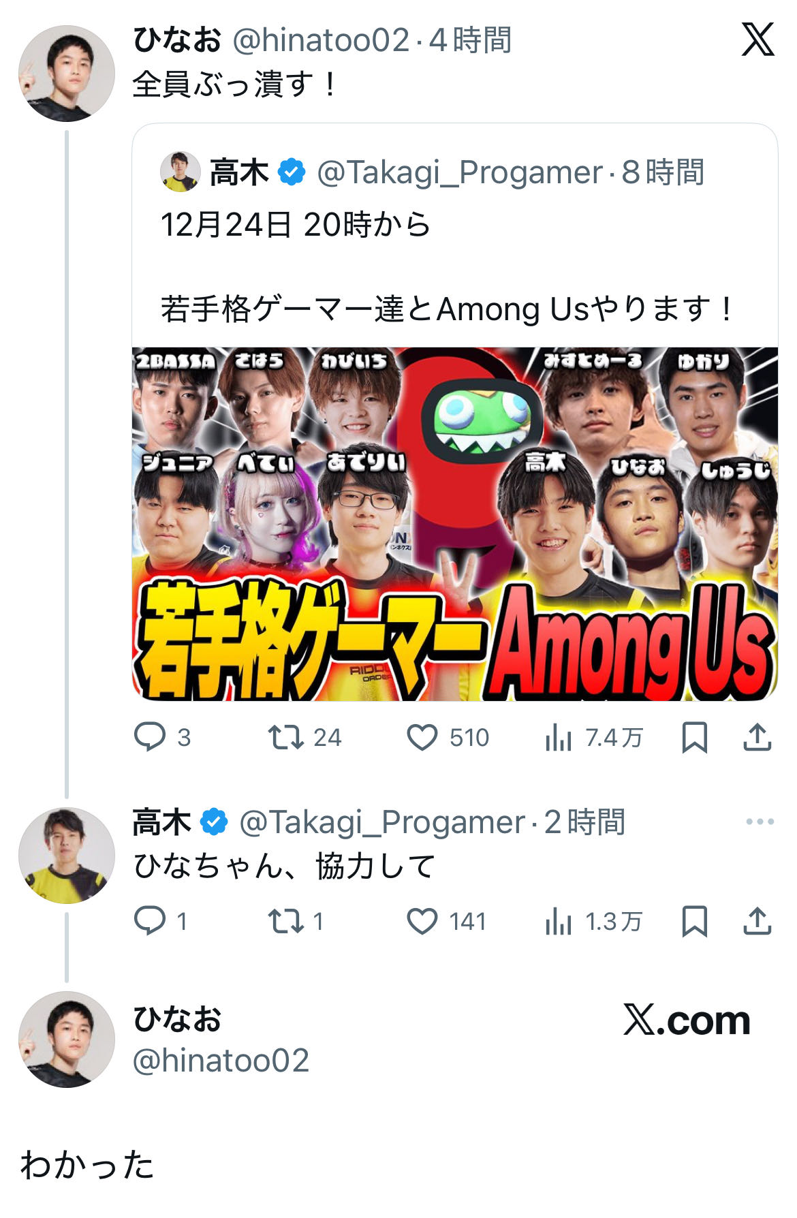Viewport: 797px width, 1218px height.
Task: Repost 高木's ひなちゃん、協力して reply
Action: [286, 921]
